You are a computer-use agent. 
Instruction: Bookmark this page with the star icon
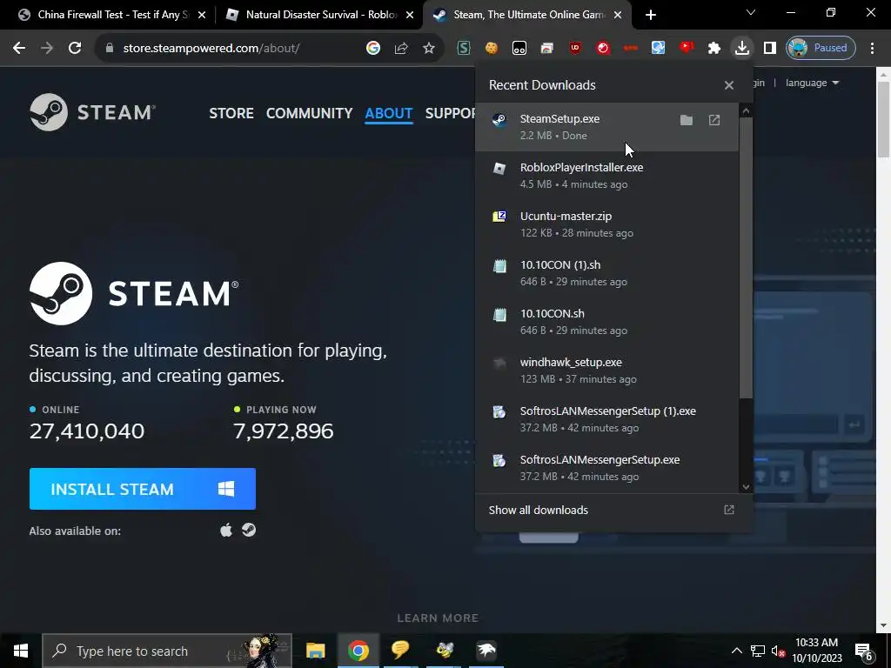[x=429, y=48]
